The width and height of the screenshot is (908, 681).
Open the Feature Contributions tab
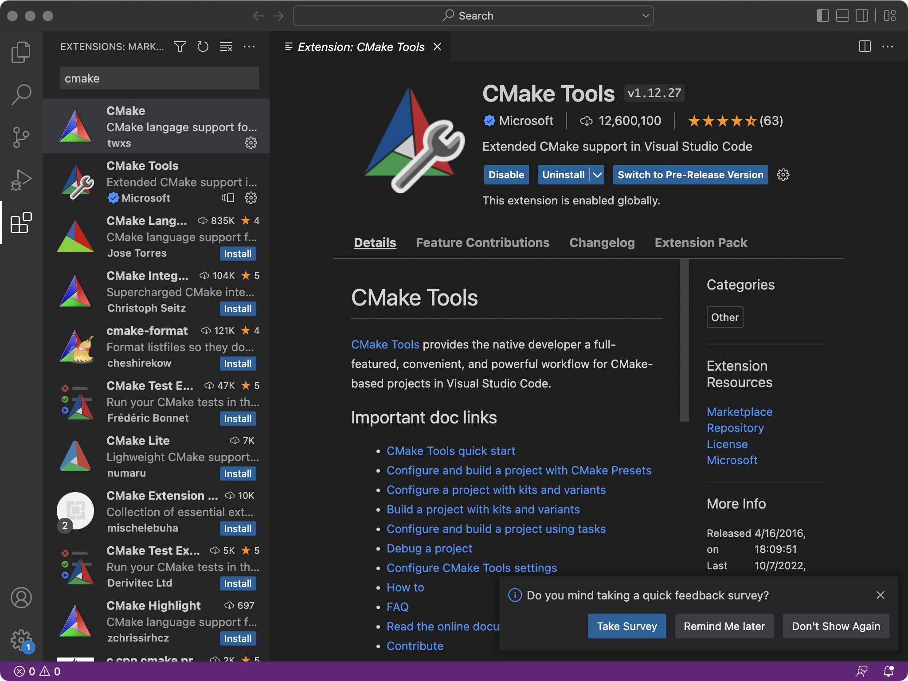(482, 243)
